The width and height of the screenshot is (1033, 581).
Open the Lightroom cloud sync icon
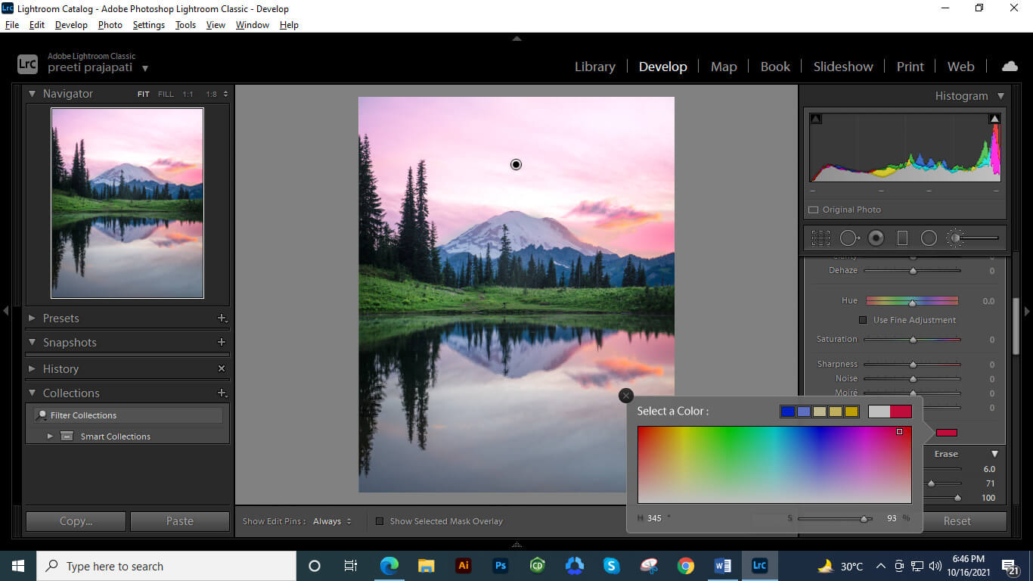[1010, 66]
